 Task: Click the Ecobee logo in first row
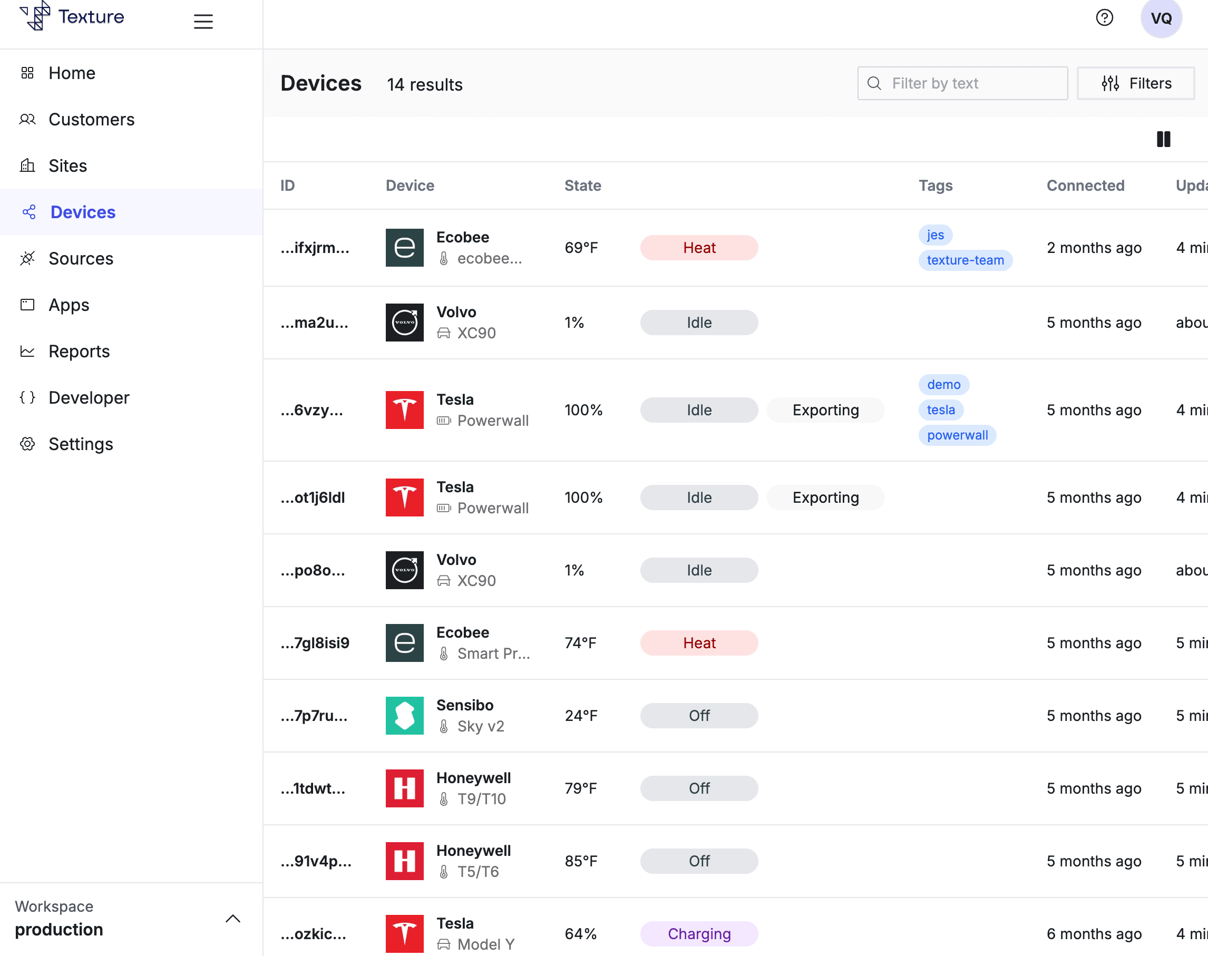point(404,247)
